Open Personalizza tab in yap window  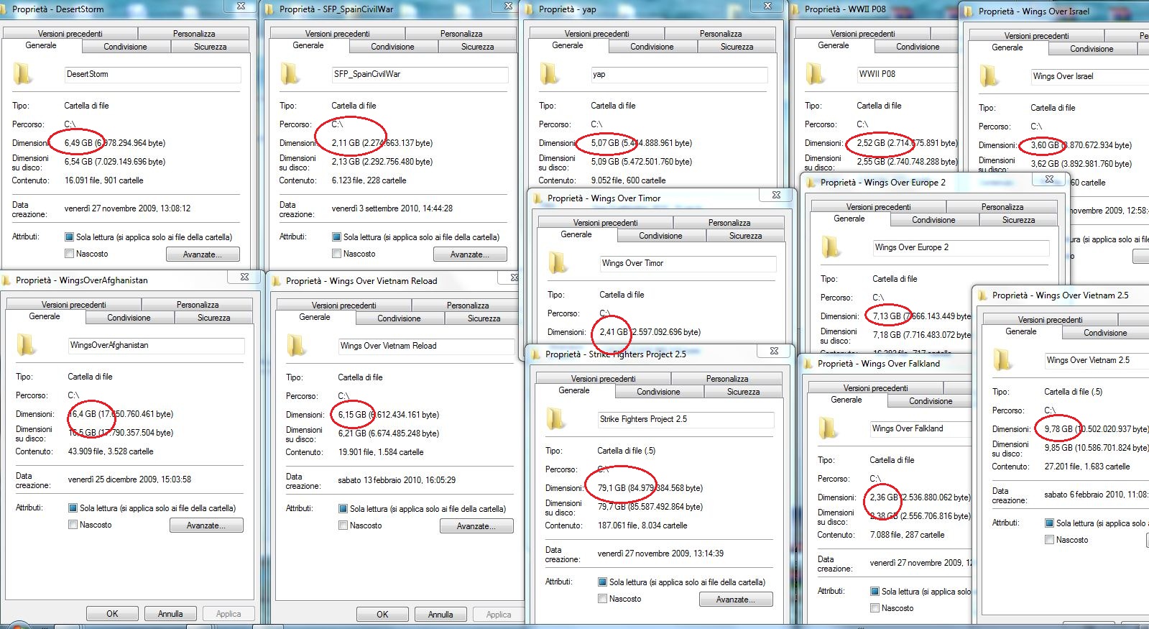(721, 34)
